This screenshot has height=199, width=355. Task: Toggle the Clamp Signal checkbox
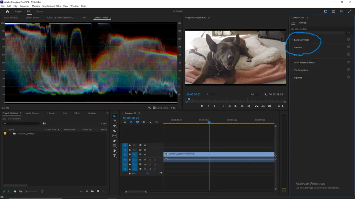coord(154,108)
